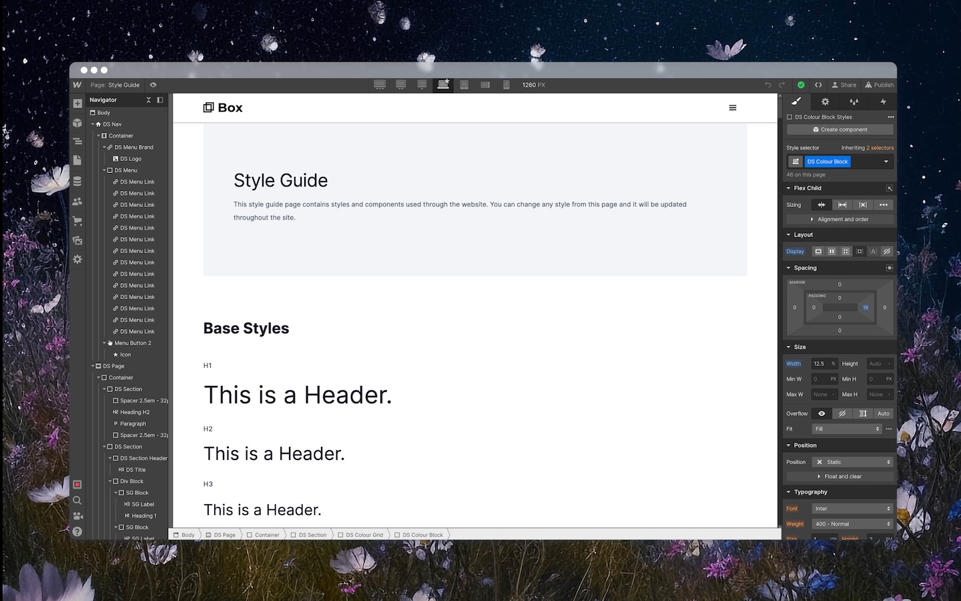Set flex sizing to don't shrink or grow
This screenshot has height=601, width=961.
click(x=863, y=205)
